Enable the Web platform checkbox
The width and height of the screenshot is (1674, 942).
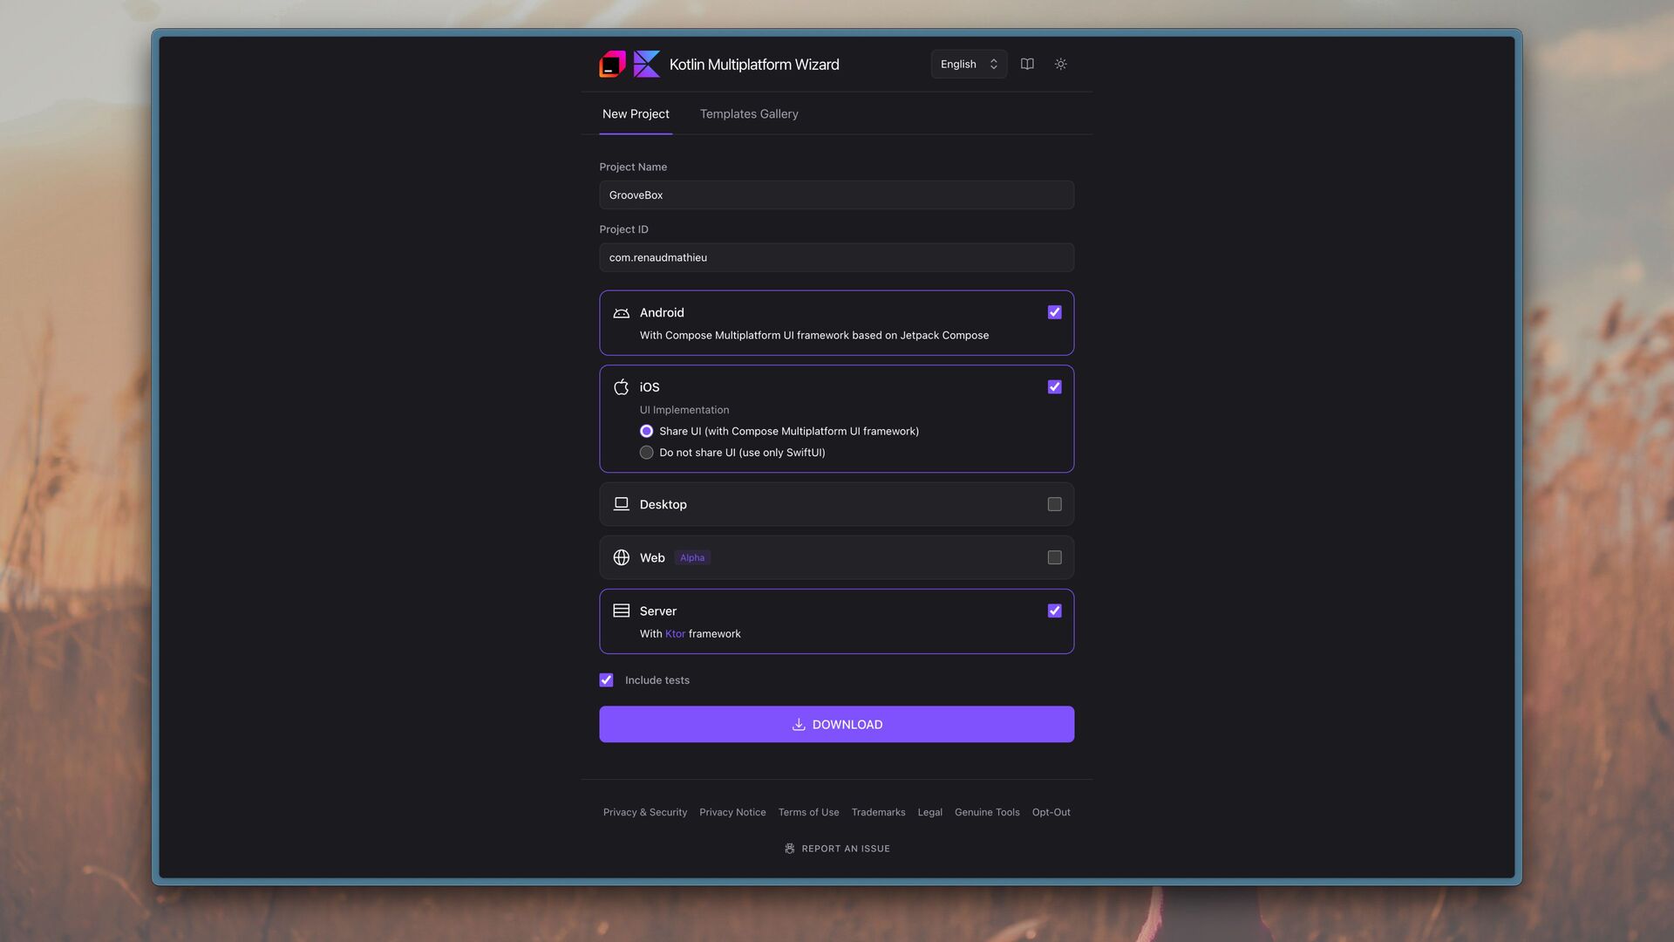[1054, 558]
